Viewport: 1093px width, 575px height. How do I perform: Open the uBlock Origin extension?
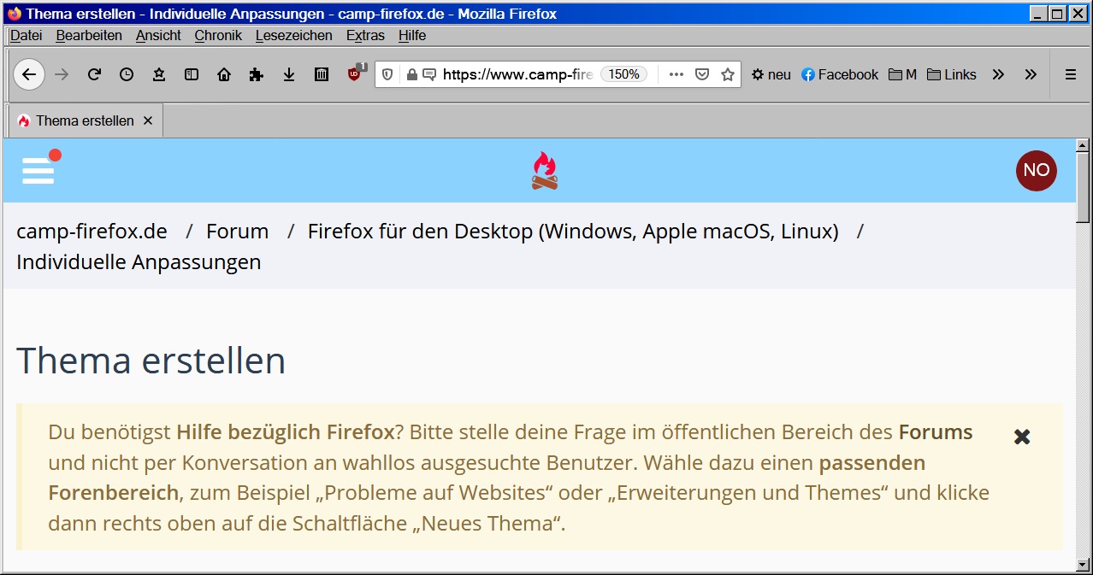(356, 73)
